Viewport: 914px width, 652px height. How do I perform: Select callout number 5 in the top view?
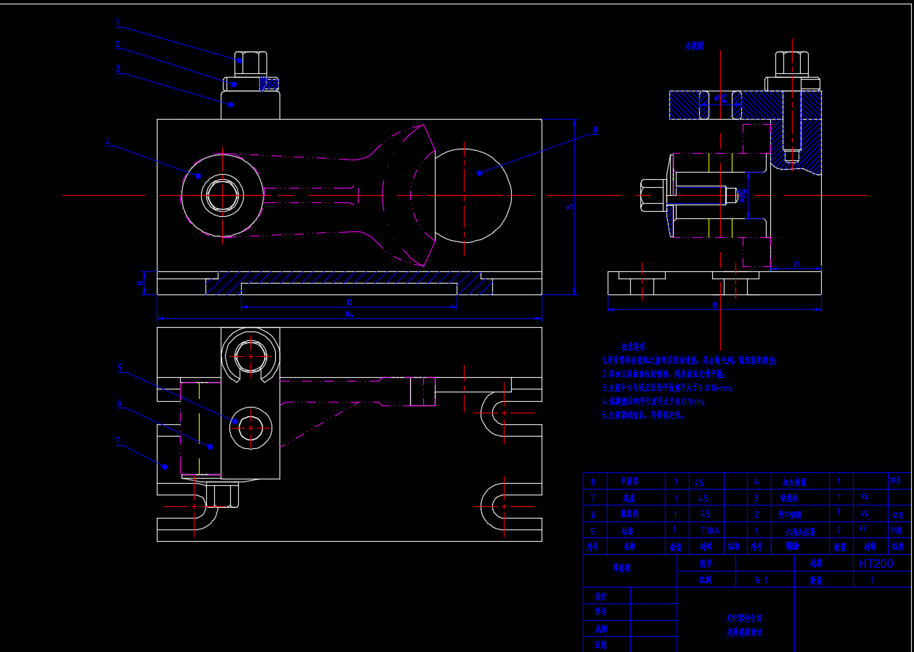coord(121,368)
